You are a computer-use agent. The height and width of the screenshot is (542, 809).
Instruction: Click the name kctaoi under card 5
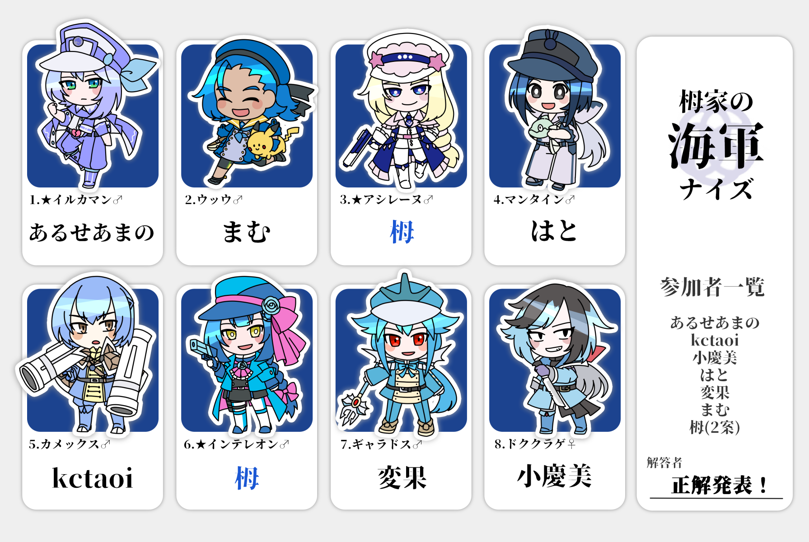pos(93,478)
